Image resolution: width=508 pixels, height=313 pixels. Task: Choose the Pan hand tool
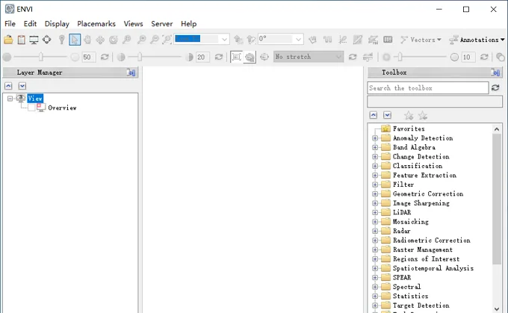(87, 40)
